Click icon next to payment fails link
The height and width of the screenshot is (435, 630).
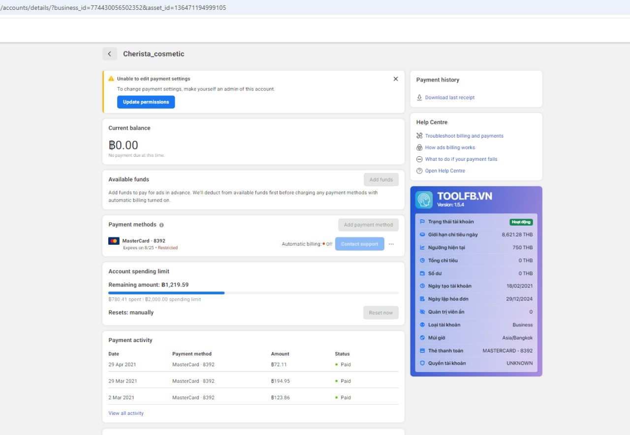tap(420, 159)
